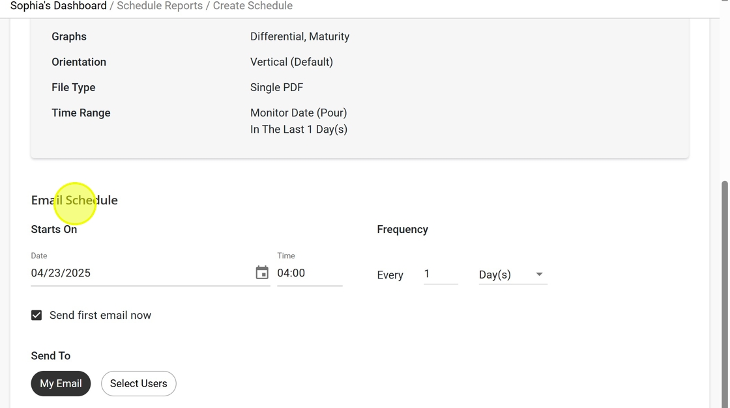Click the Differential, Maturity graphs value
The image size is (730, 408).
300,36
